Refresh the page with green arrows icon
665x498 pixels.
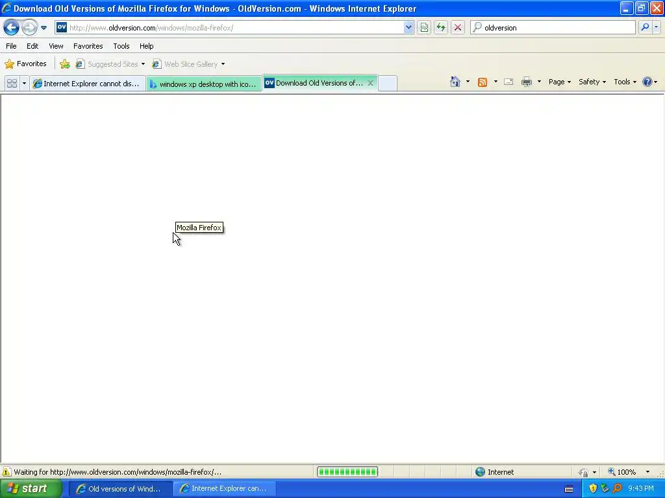coord(441,28)
